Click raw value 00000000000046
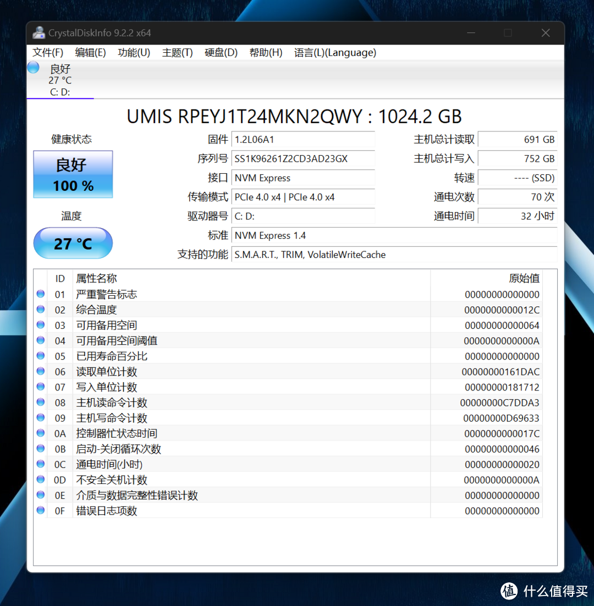Viewport: 594px width, 606px height. click(x=502, y=449)
